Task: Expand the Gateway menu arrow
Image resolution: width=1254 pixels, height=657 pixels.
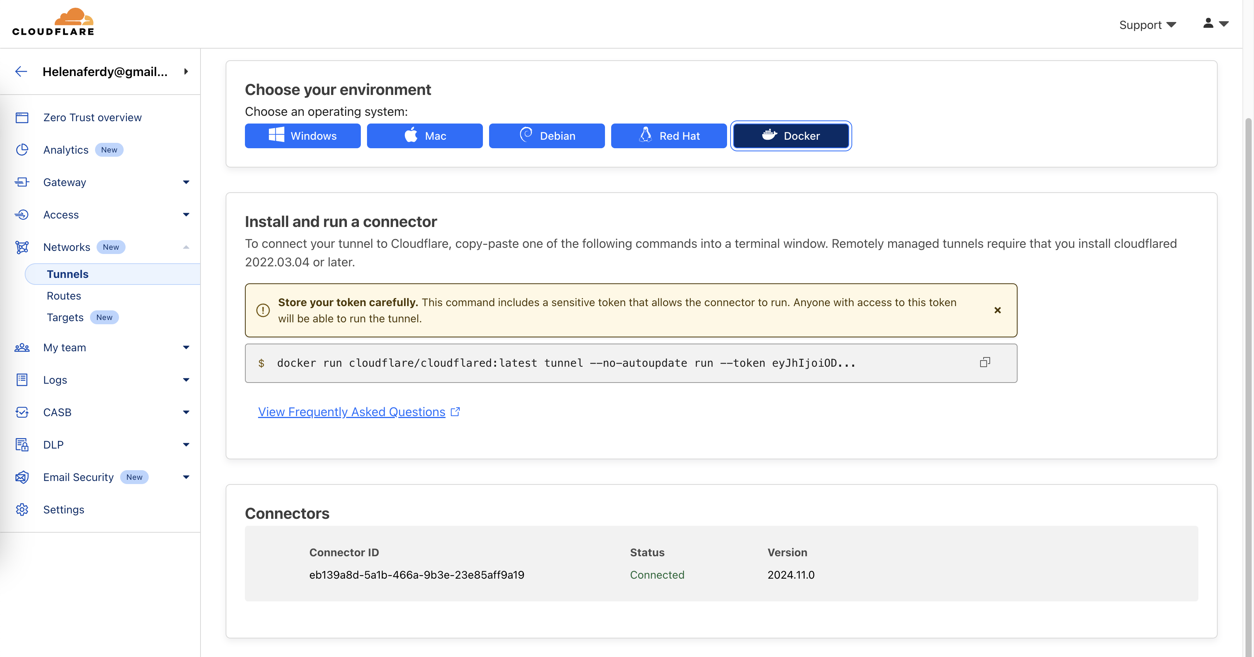Action: (x=186, y=182)
